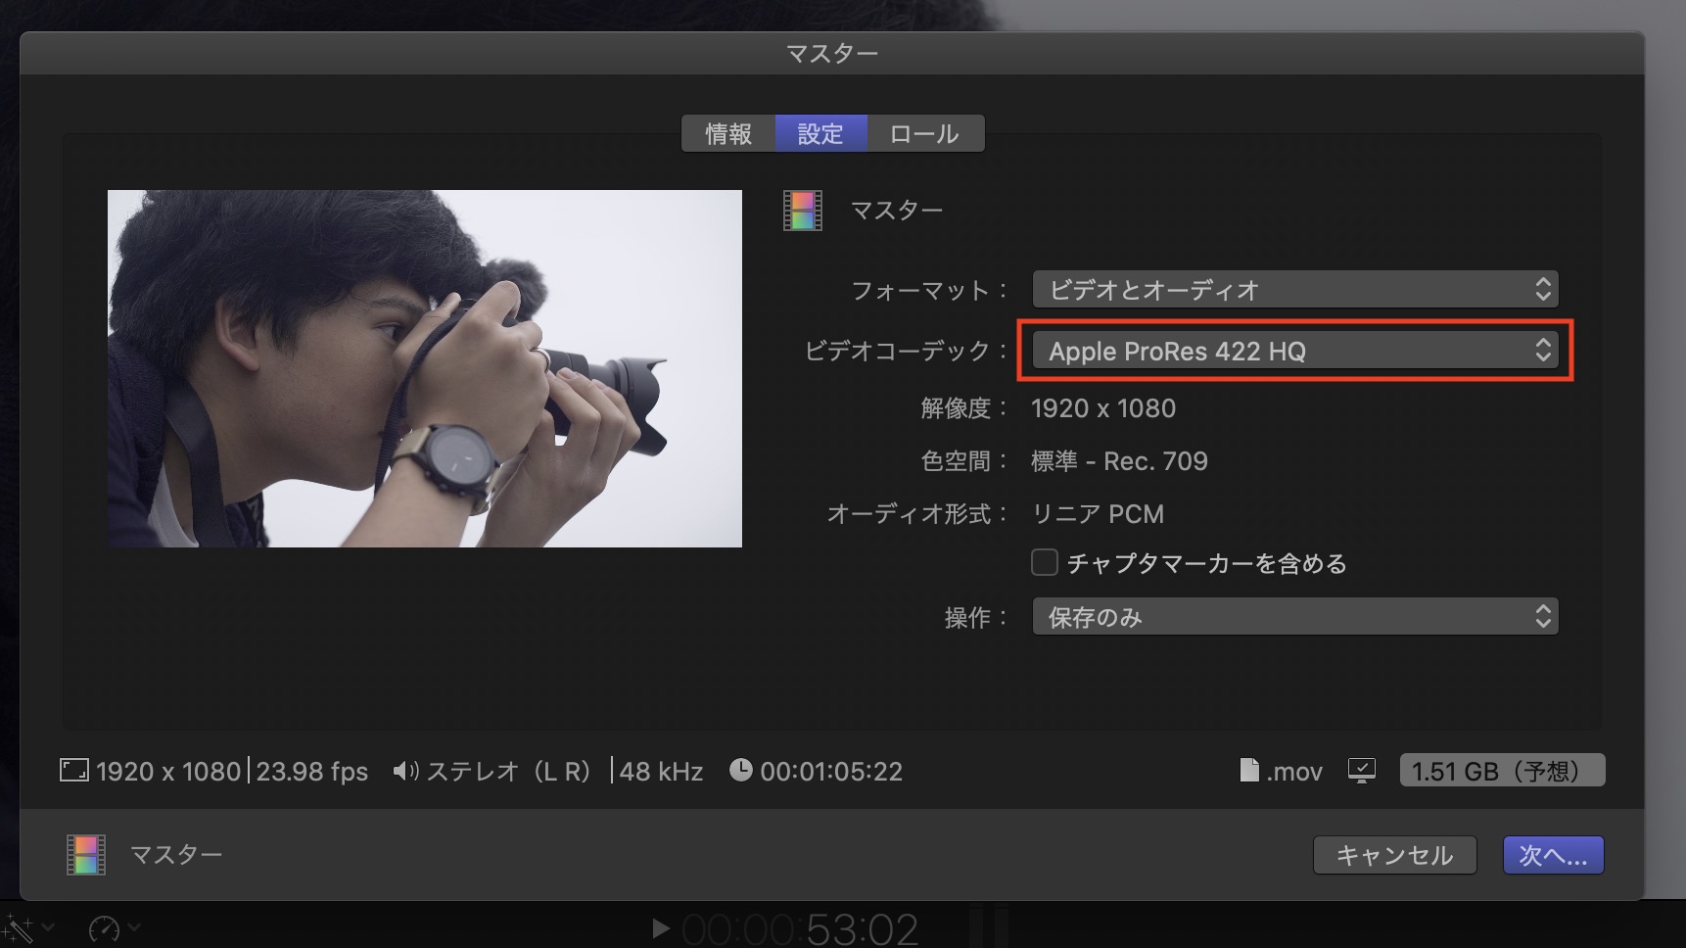Click the video preview thumbnail
Image resolution: width=1686 pixels, height=948 pixels.
425,368
